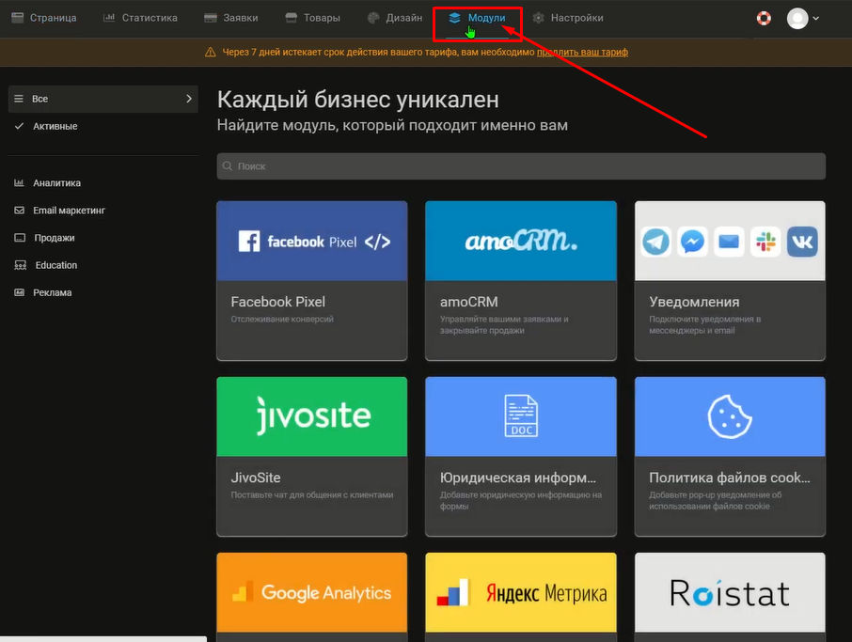This screenshot has width=852, height=642.
Task: Open the Модули tab
Action: point(478,18)
